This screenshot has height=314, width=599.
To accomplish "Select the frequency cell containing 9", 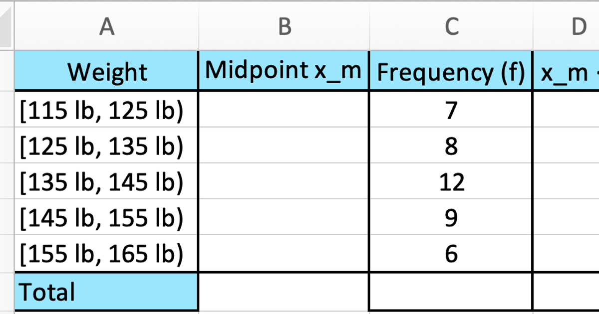I will coord(451,218).
